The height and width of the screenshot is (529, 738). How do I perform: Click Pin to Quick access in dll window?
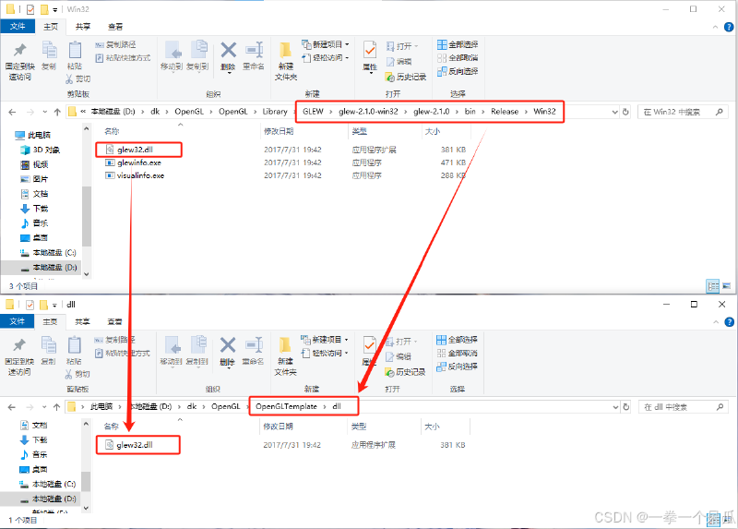(x=19, y=357)
